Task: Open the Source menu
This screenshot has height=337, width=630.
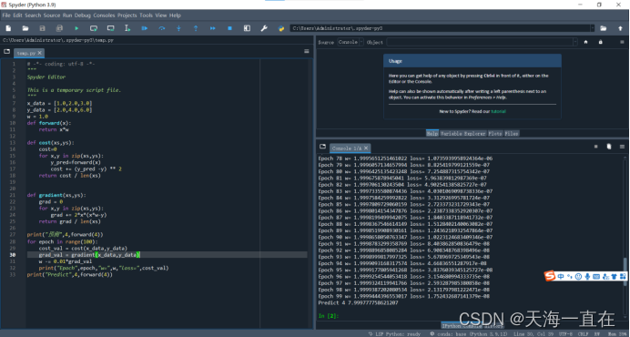Action: tap(52, 15)
